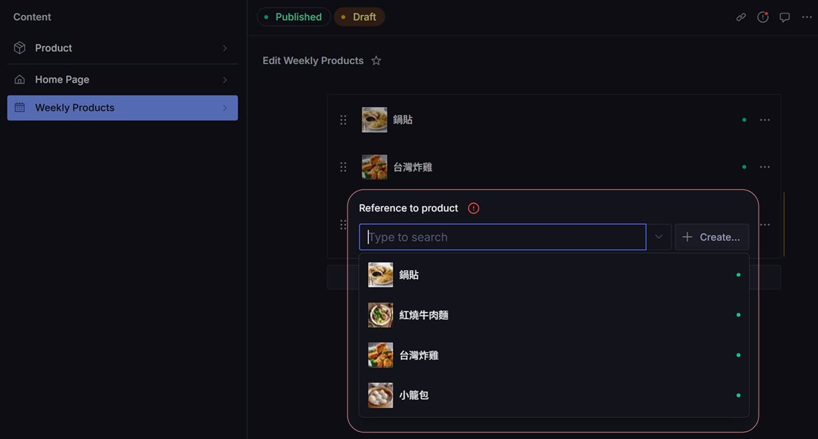Toggle the published status dot next to 台灣炸雞
This screenshot has height=439, width=818.
click(744, 167)
